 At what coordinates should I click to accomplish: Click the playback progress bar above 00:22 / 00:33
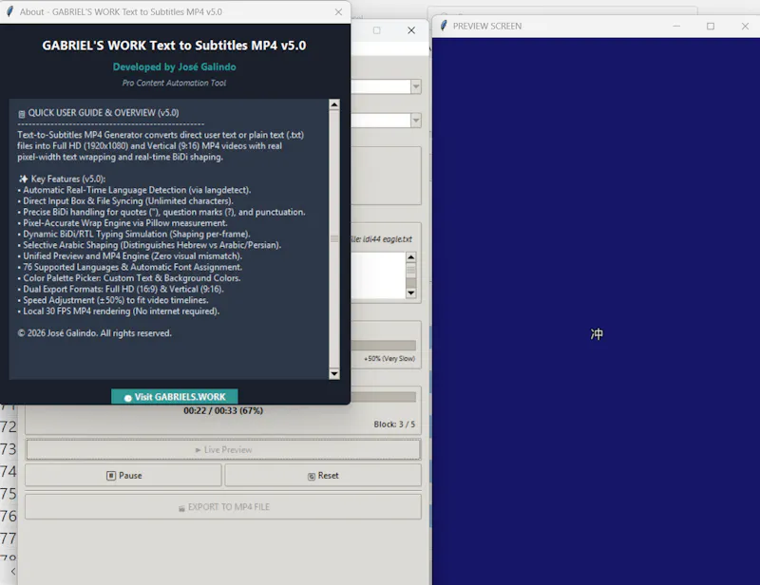coord(384,397)
